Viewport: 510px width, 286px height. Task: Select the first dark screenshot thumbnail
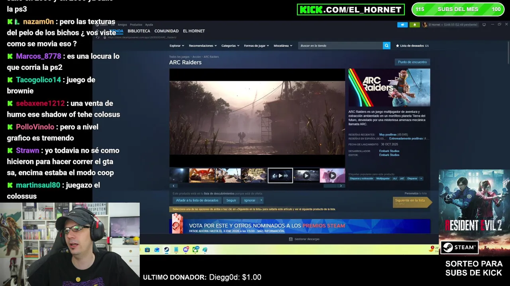coord(178,176)
